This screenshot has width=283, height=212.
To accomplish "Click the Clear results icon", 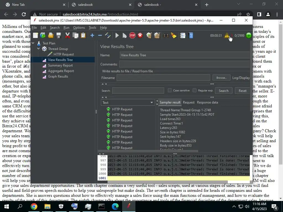I will coord(149,35).
